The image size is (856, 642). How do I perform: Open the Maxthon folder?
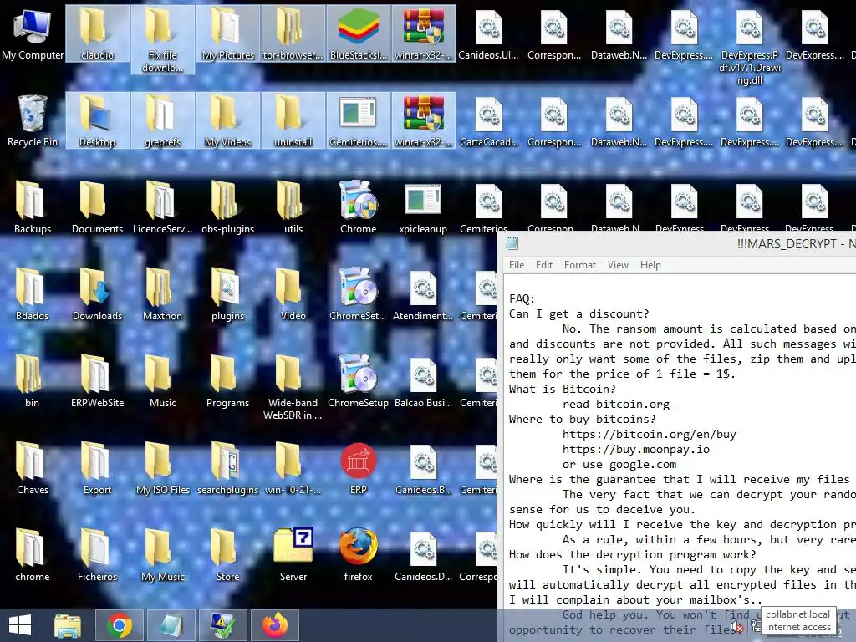tap(163, 294)
